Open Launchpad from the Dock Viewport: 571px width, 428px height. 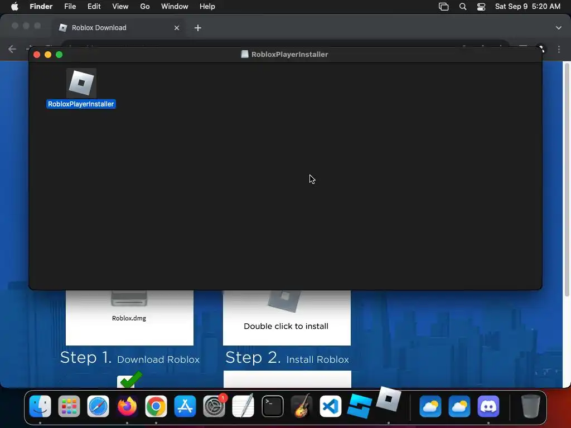point(69,406)
